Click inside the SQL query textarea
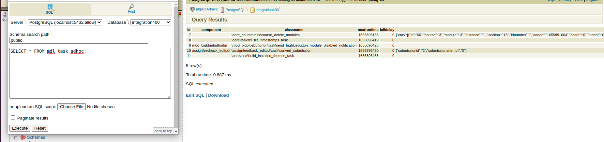Viewport: 604px width, 142px height. [90, 73]
